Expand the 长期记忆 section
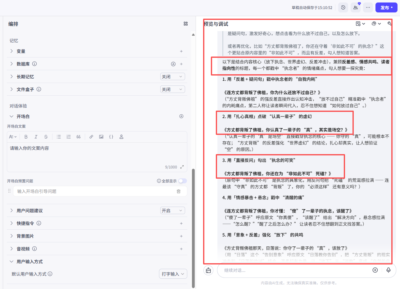 click(12, 77)
